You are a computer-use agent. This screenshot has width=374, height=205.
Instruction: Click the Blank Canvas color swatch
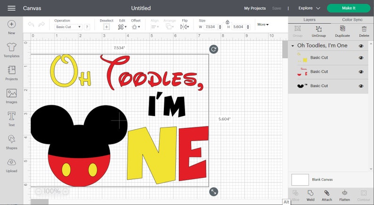click(x=300, y=180)
